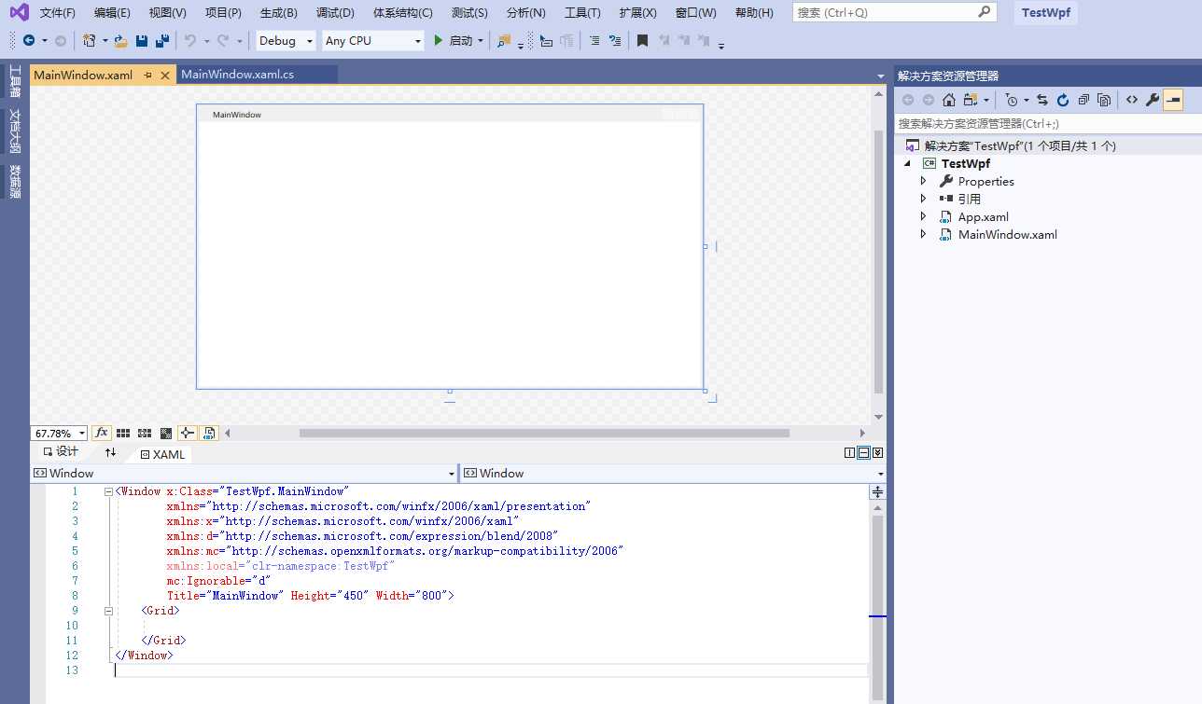
Task: Click the view code icon in Solution Explorer
Action: coord(1132,100)
